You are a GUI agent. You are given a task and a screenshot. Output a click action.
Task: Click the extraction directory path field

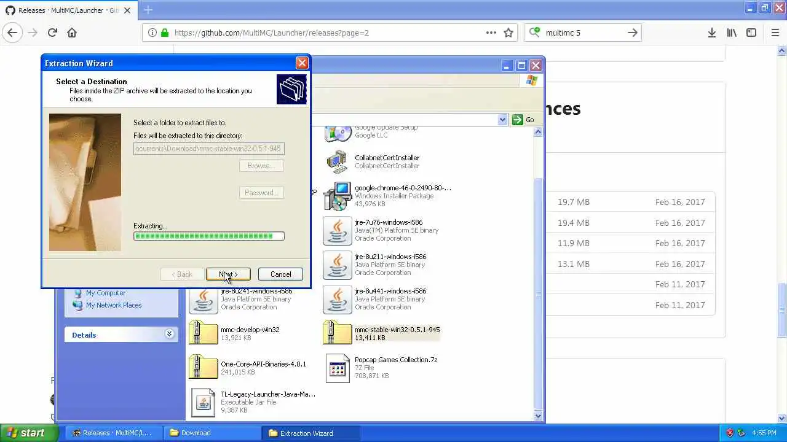pyautogui.click(x=209, y=149)
